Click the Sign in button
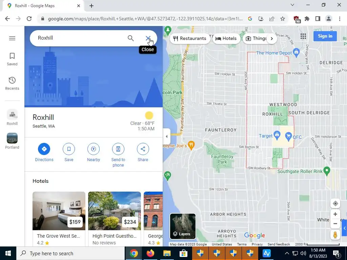 [325, 36]
